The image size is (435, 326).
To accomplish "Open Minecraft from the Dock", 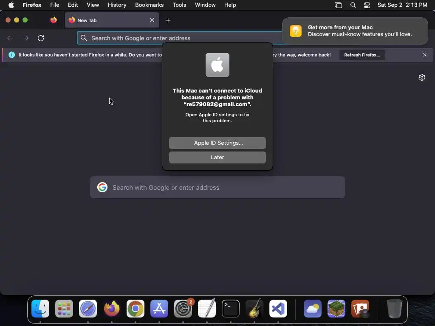I will pos(336,309).
